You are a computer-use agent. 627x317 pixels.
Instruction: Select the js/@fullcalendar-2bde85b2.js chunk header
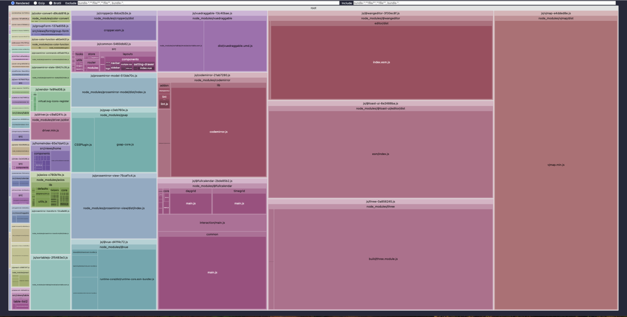click(212, 181)
